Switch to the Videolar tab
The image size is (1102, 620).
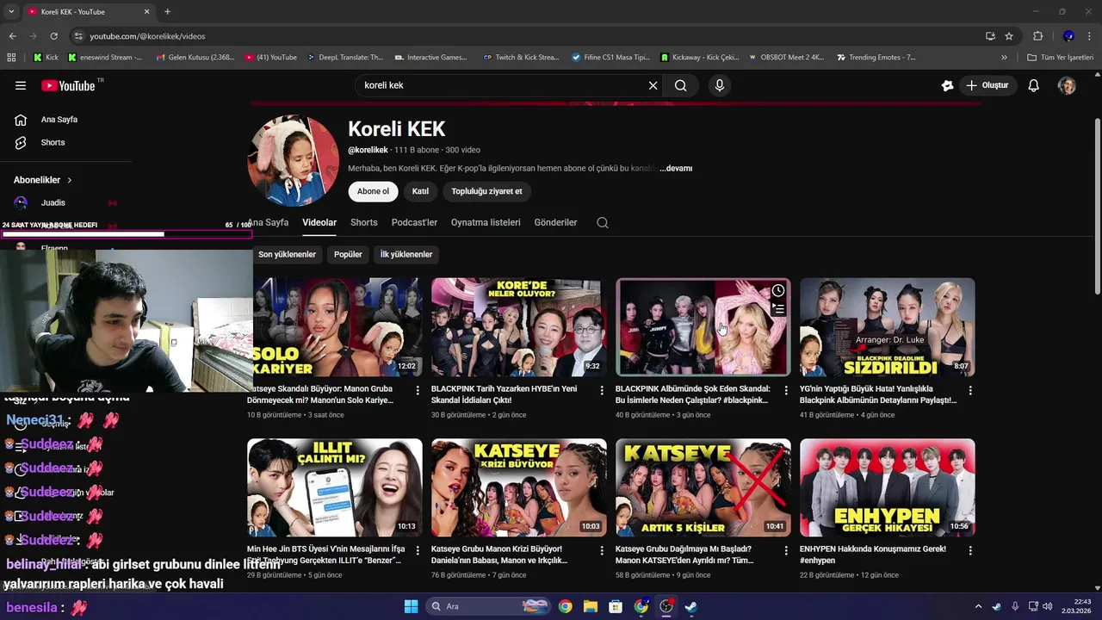(319, 222)
